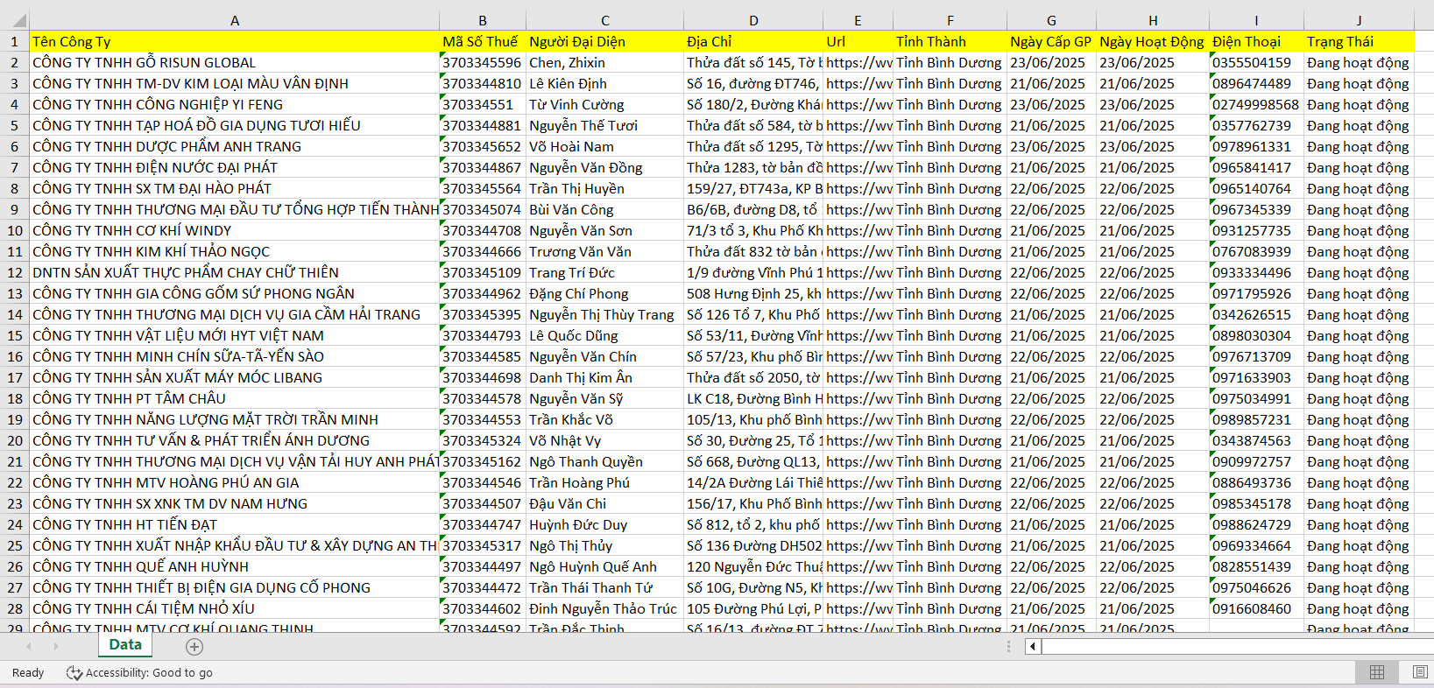This screenshot has height=688, width=1434.
Task: Open the Data sheet tab
Action: 125,645
